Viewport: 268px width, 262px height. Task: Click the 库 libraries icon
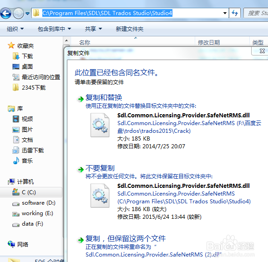(11, 109)
